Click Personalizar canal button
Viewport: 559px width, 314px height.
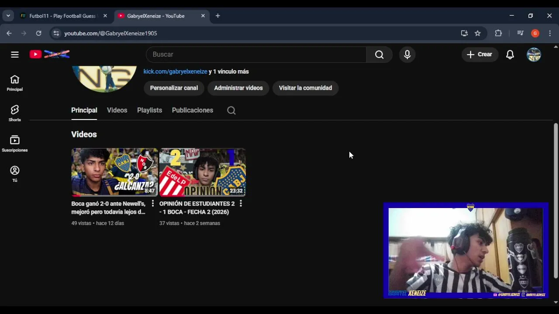[x=174, y=88]
